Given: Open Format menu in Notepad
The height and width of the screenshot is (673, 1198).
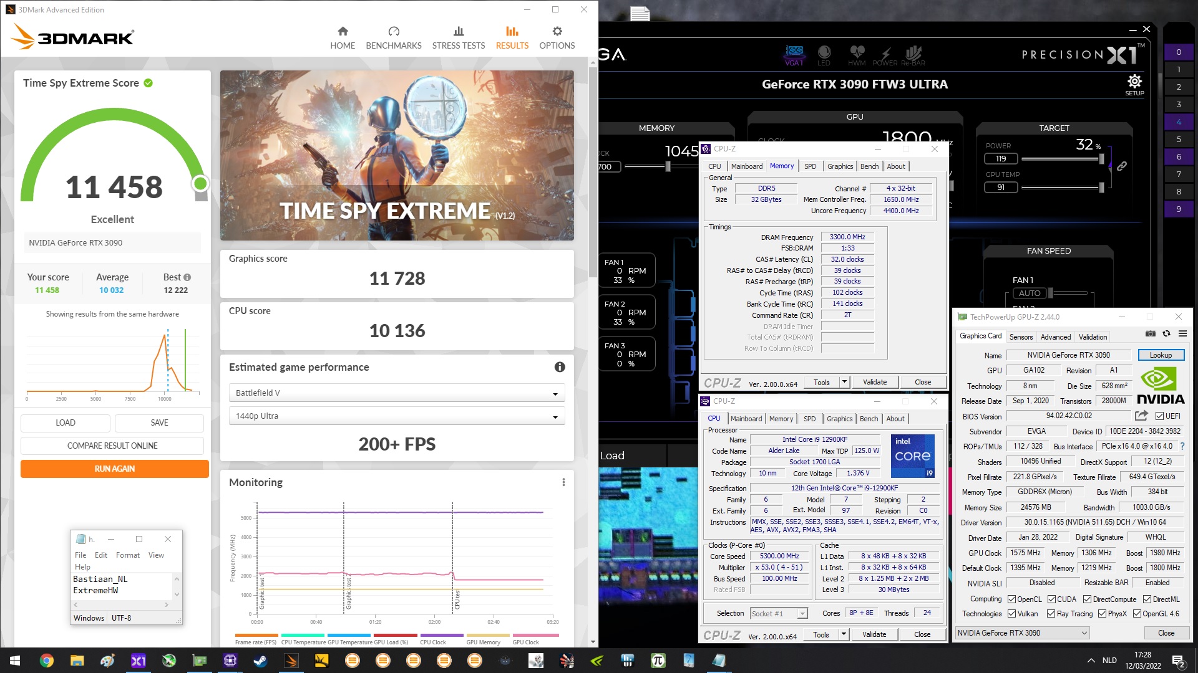Looking at the screenshot, I should pos(128,555).
